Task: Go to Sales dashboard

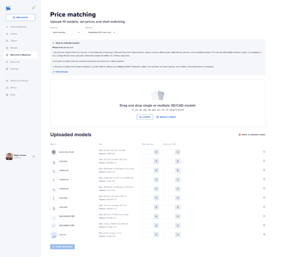Action: click(18, 27)
